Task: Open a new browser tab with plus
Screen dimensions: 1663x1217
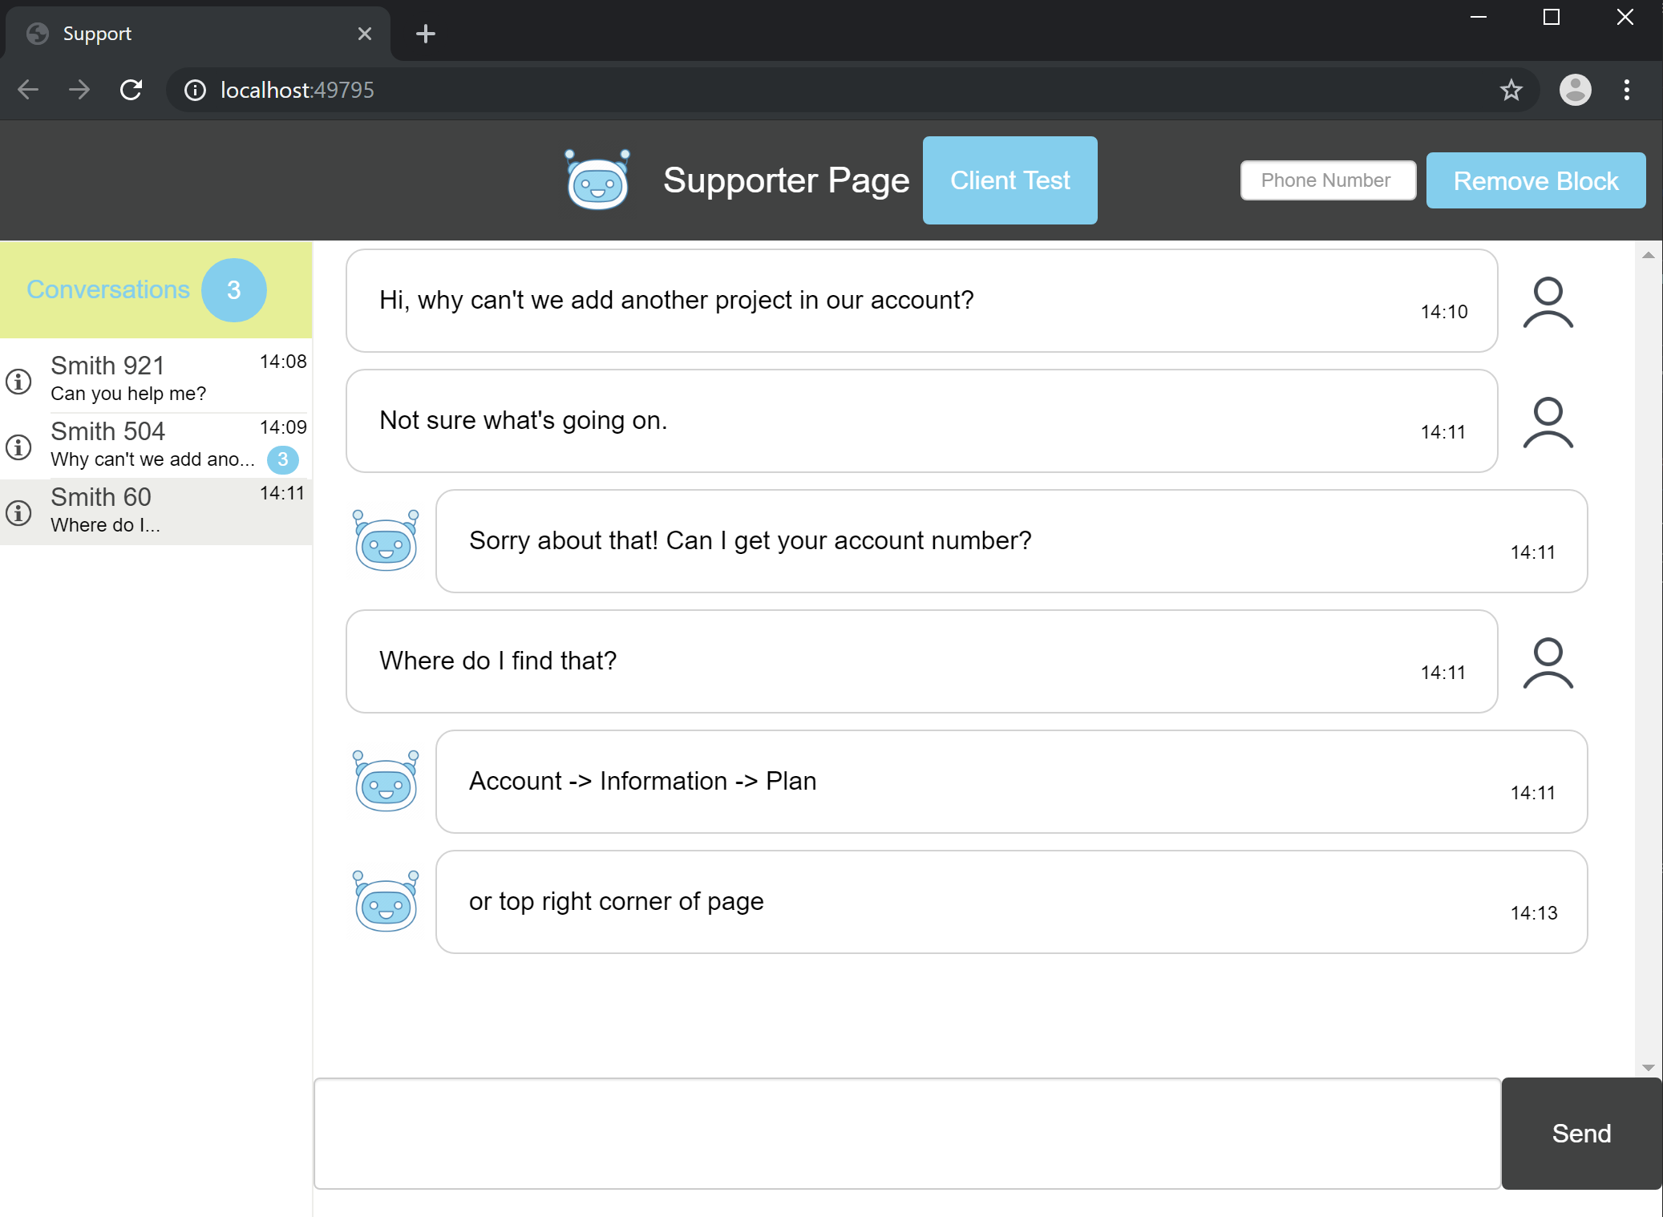Action: 426,34
